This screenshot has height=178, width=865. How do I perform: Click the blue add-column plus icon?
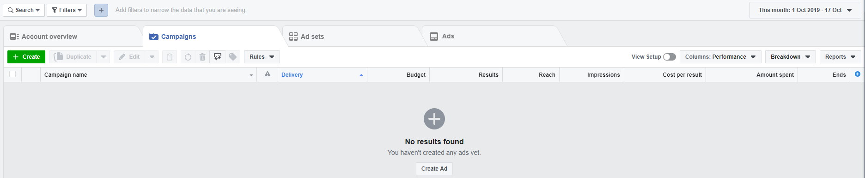(x=858, y=74)
